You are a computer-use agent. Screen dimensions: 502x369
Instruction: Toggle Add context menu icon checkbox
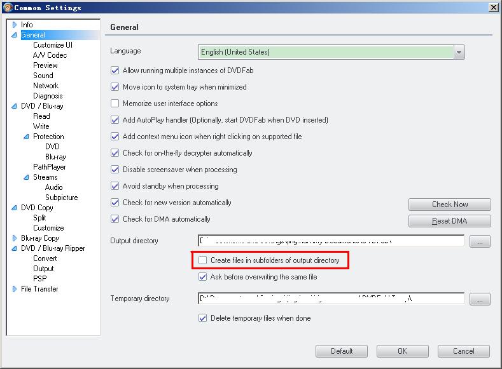click(115, 137)
